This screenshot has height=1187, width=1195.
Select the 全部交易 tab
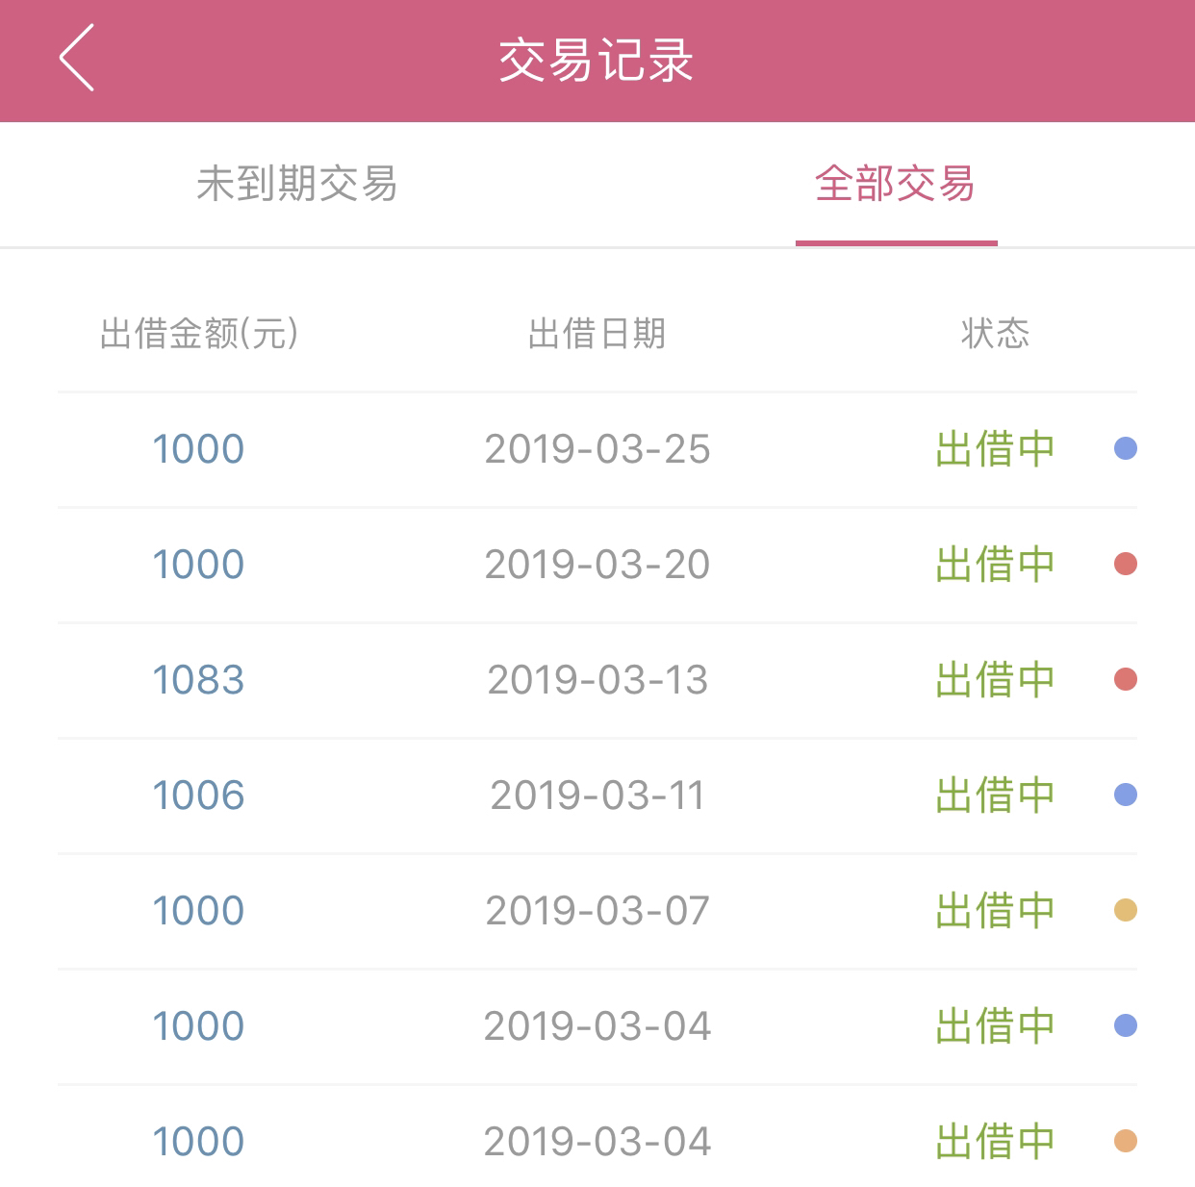click(896, 184)
